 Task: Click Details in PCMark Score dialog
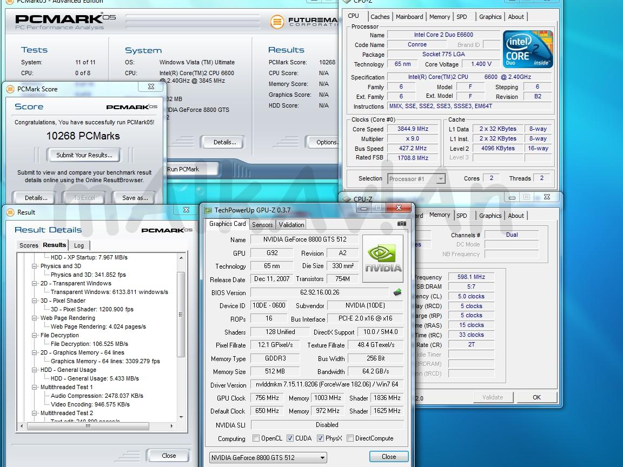pos(36,198)
